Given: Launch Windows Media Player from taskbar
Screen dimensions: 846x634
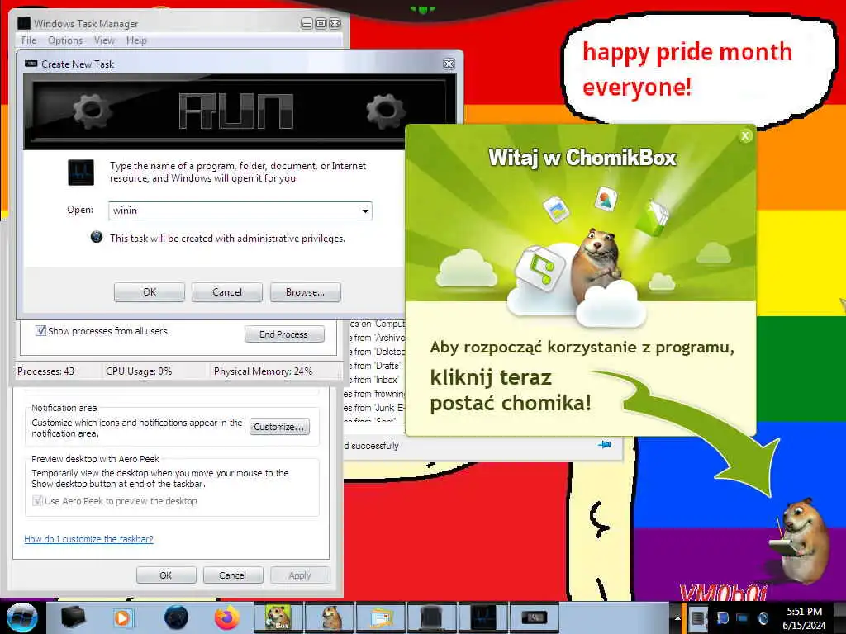Looking at the screenshot, I should [123, 617].
